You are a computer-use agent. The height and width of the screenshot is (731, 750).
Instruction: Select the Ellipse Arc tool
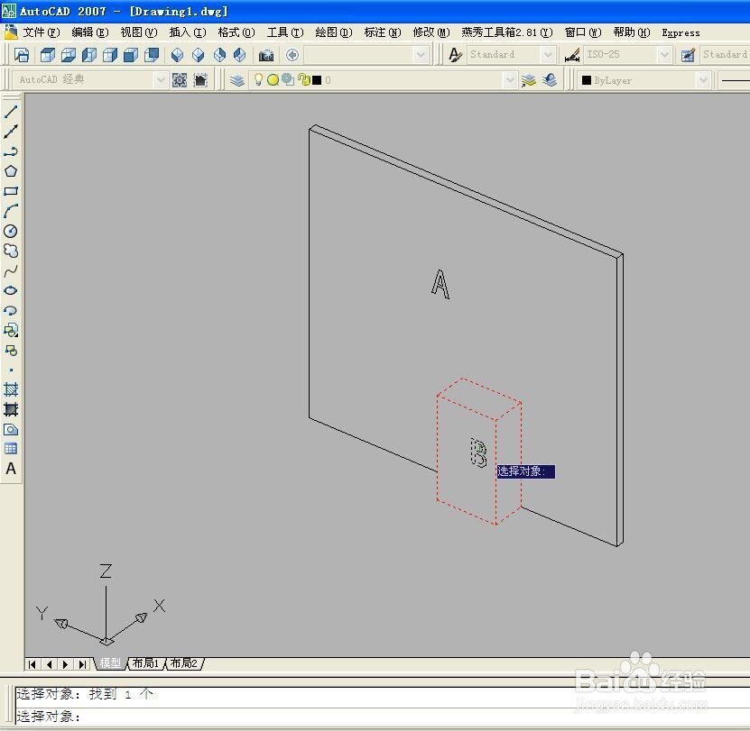tap(11, 311)
